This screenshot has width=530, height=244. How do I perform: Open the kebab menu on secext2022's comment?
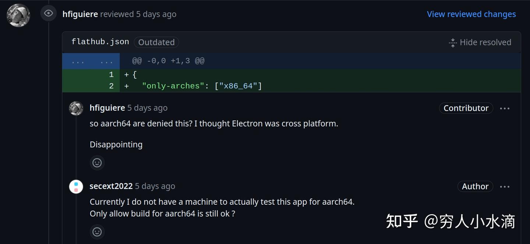[505, 186]
